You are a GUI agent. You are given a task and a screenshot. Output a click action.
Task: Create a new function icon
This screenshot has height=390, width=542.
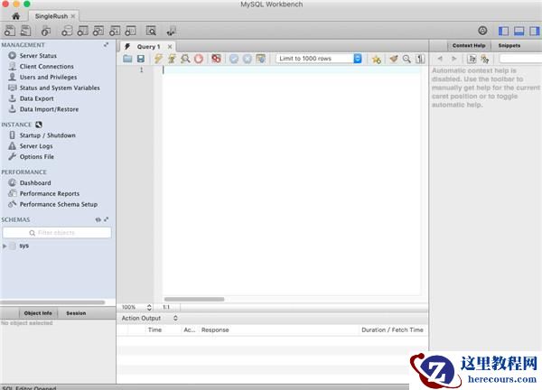click(x=130, y=31)
